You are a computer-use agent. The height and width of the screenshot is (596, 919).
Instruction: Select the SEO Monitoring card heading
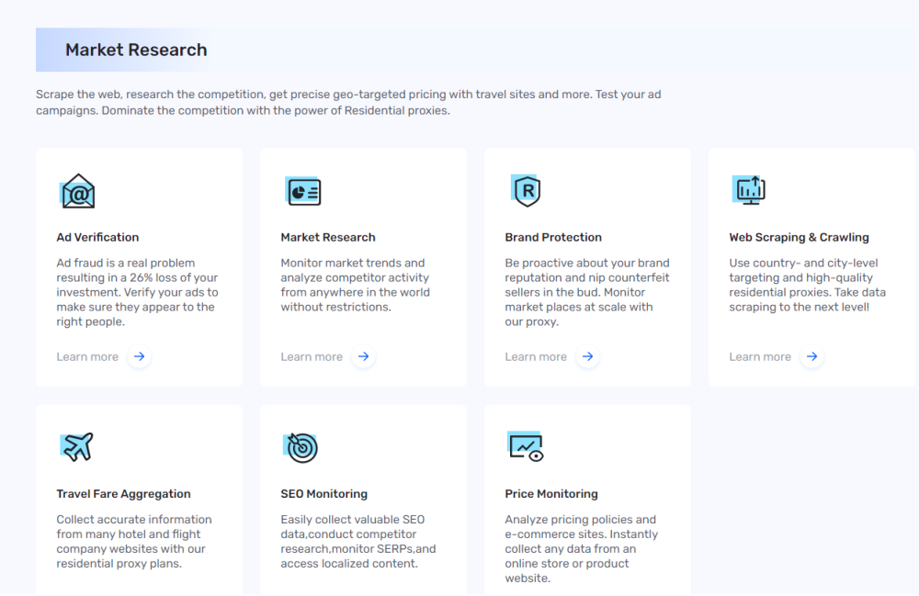[x=323, y=494]
